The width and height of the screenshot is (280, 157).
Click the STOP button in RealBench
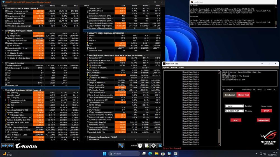[x=267, y=111]
